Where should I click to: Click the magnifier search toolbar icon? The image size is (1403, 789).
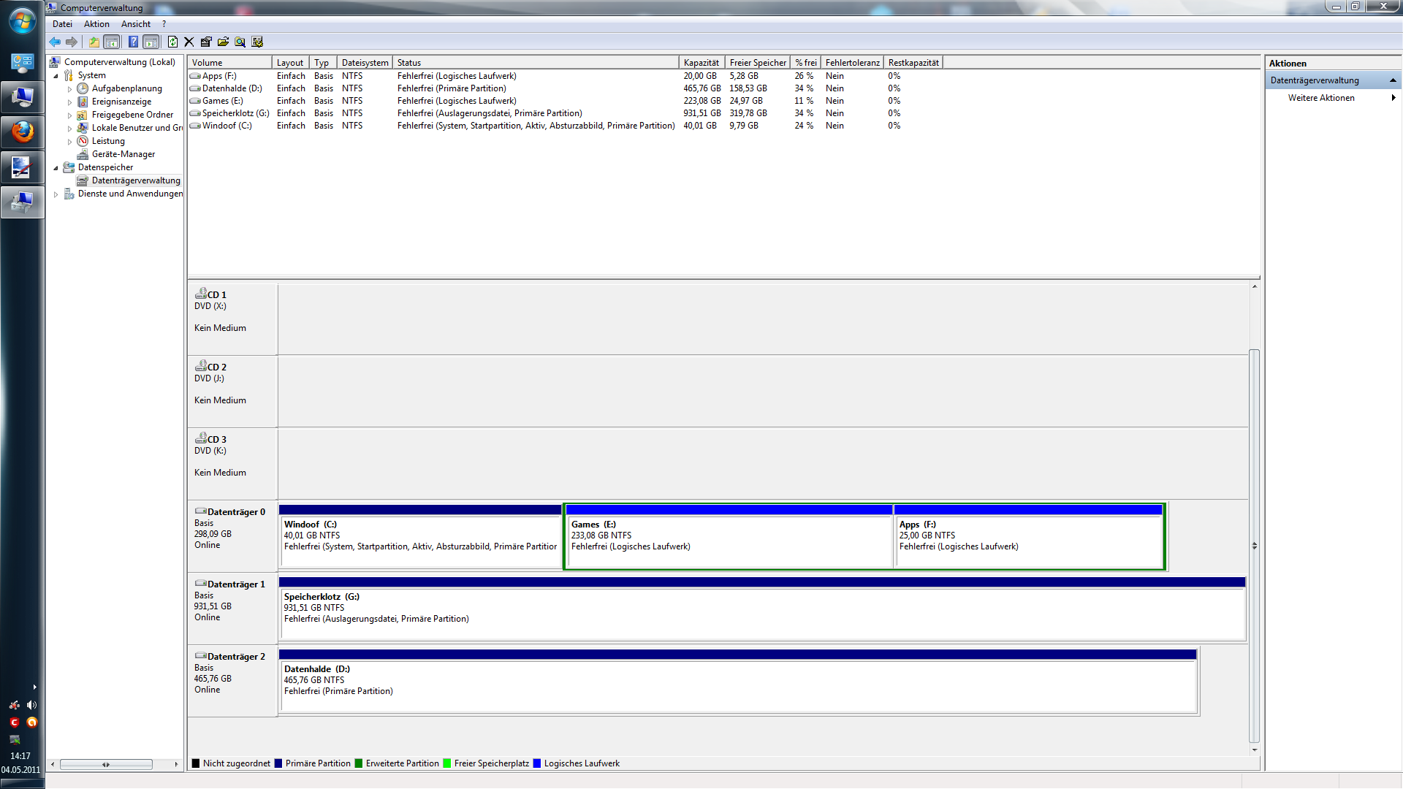(x=240, y=42)
